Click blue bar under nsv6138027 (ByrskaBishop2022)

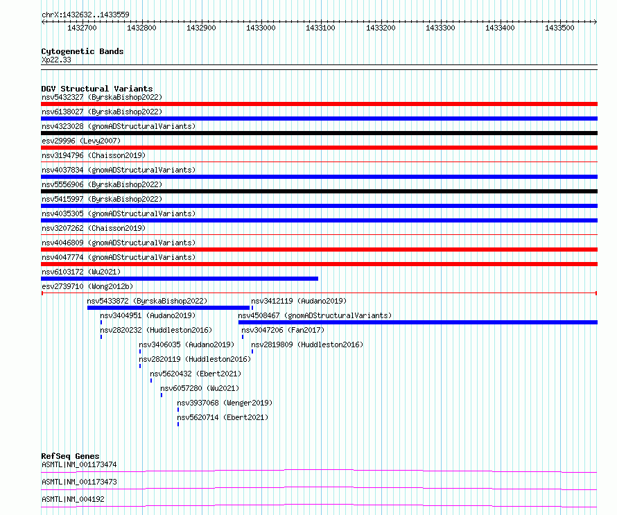319,119
